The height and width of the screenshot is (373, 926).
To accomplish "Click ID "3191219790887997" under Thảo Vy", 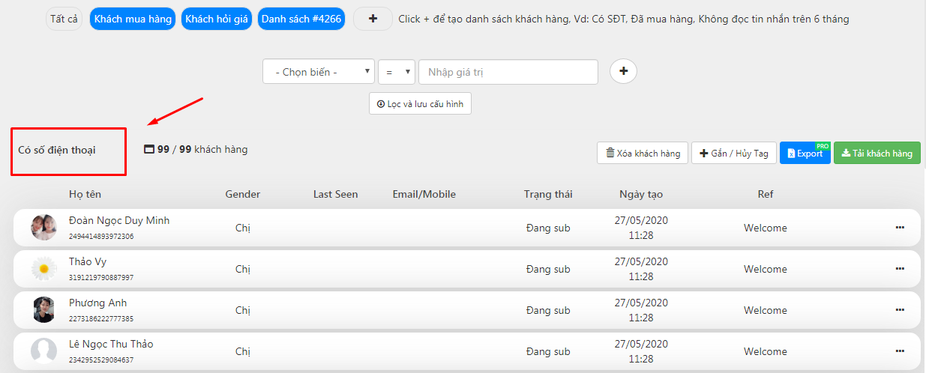I will coord(101,278).
